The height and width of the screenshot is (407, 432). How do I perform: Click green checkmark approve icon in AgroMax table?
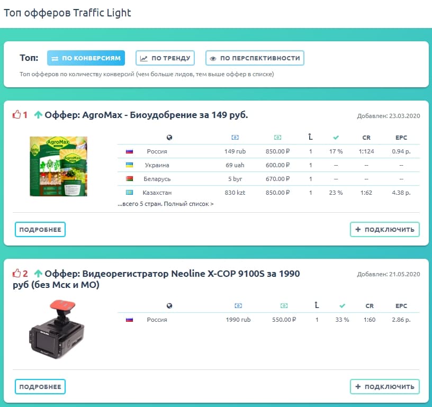click(x=336, y=138)
